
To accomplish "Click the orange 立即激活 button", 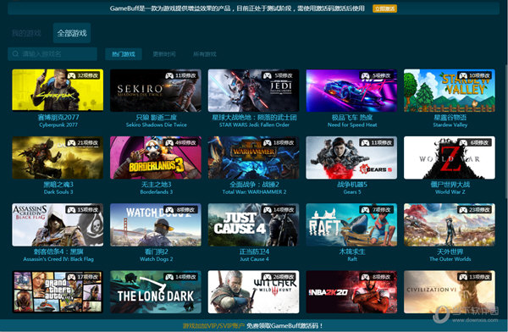I will pos(385,8).
